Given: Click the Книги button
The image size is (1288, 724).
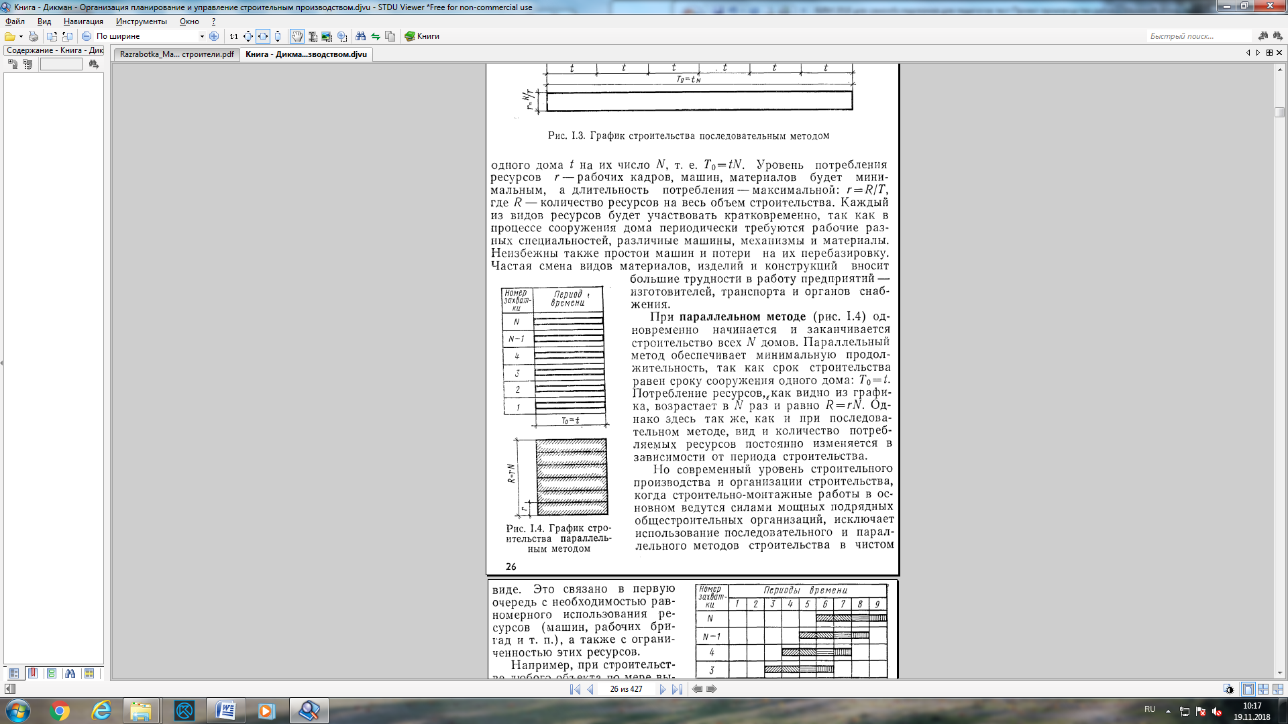Looking at the screenshot, I should (x=422, y=36).
